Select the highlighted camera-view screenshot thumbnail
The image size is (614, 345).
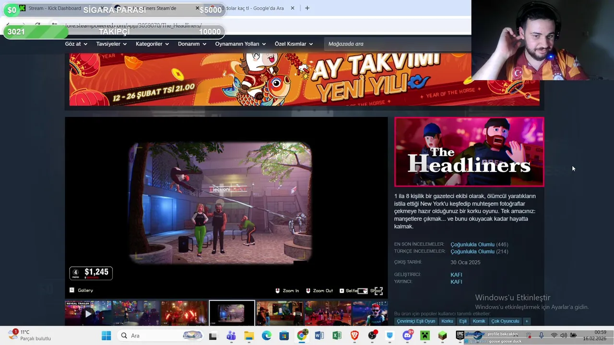pyautogui.click(x=232, y=313)
